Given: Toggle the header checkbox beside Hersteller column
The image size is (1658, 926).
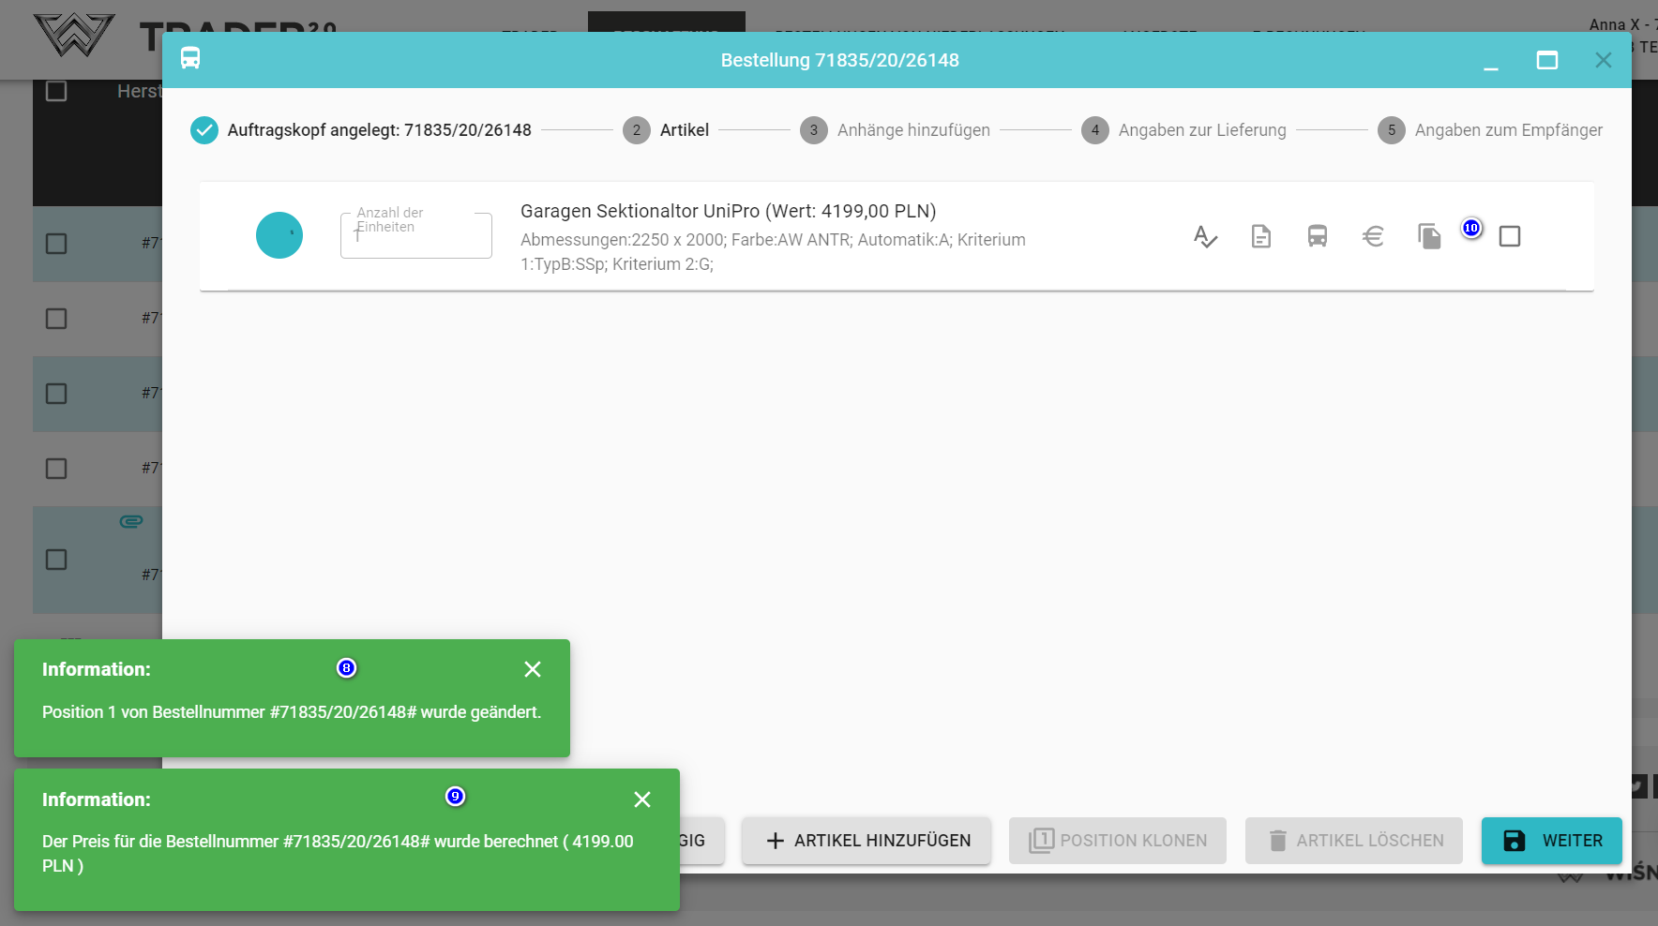Looking at the screenshot, I should [56, 91].
